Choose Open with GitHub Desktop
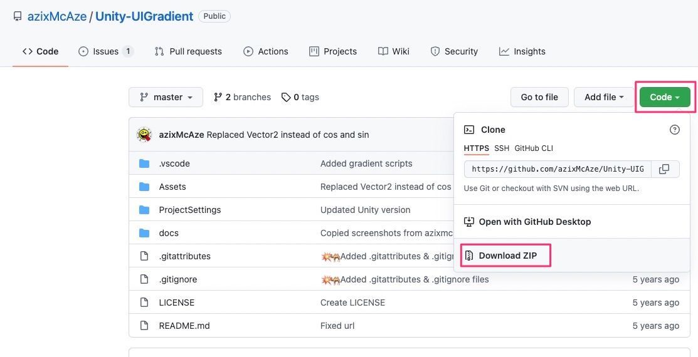This screenshot has width=698, height=357. (534, 222)
